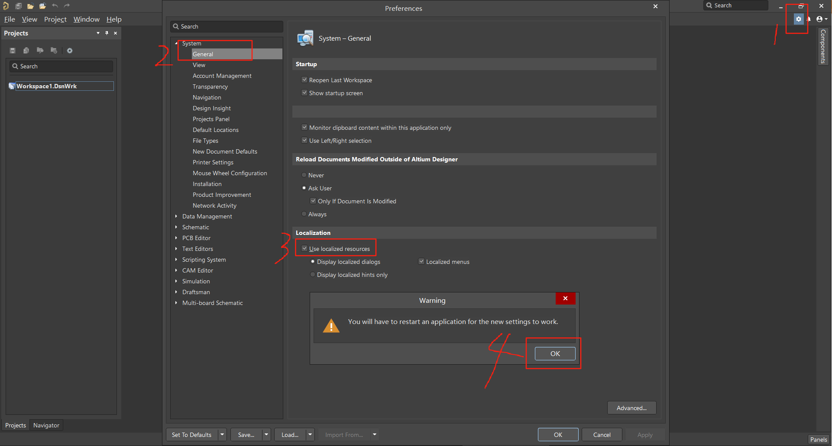Toggle Monitor clipboard content checkbox
The width and height of the screenshot is (832, 446).
pyautogui.click(x=304, y=127)
